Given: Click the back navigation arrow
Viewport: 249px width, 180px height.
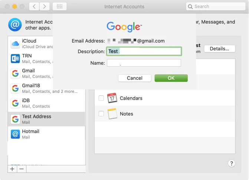Looking at the screenshot, I should (34, 7).
